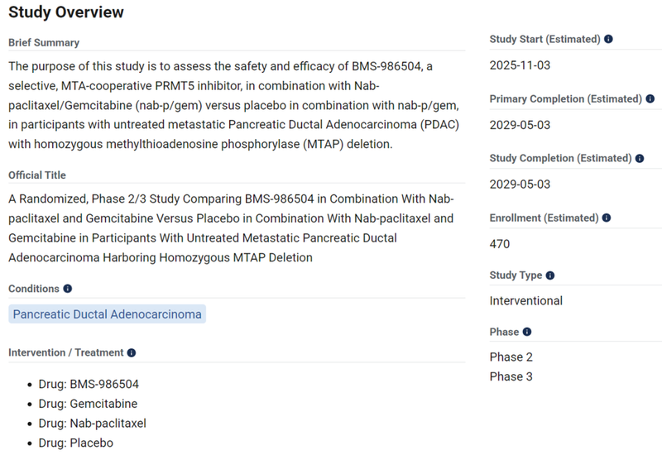This screenshot has height=455, width=662.
Task: Click the Drug: Placebo entry
Action: click(76, 443)
